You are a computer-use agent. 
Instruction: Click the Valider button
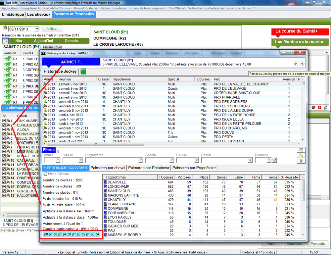point(52,28)
